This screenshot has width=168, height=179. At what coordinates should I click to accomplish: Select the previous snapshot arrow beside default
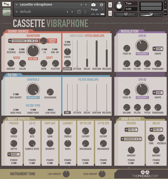coord(67,12)
